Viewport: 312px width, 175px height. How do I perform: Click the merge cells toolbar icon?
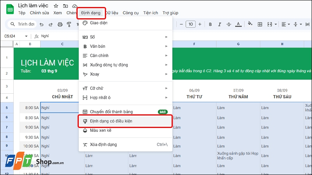point(269,24)
